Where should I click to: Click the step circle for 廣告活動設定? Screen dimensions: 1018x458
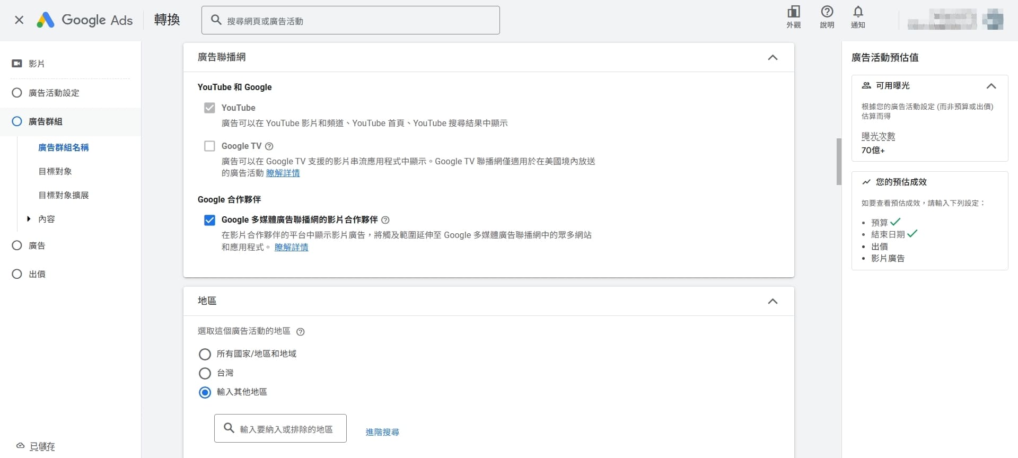[x=17, y=93]
